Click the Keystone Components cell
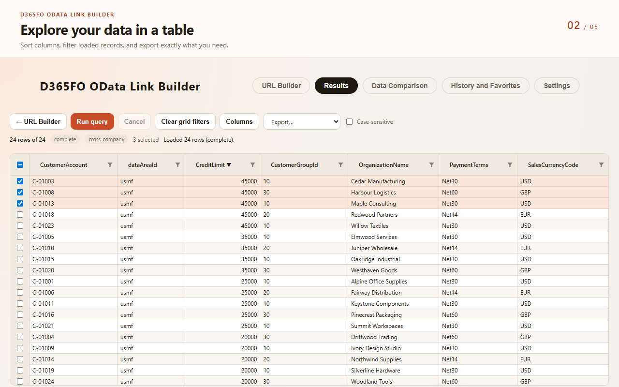Image resolution: width=619 pixels, height=387 pixels. (393, 304)
